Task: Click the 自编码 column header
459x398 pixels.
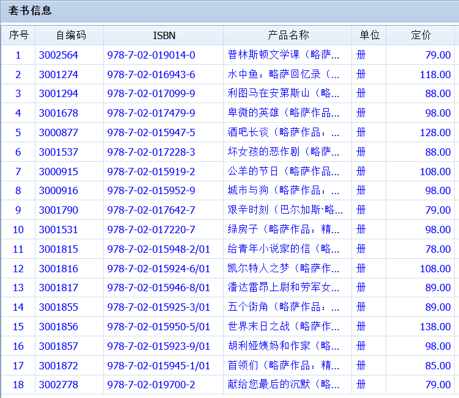Action: point(69,35)
